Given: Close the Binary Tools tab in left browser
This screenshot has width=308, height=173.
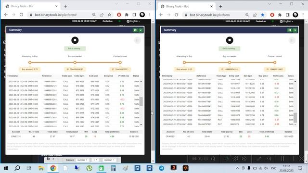Looking at the screenshot, I should [56, 6].
